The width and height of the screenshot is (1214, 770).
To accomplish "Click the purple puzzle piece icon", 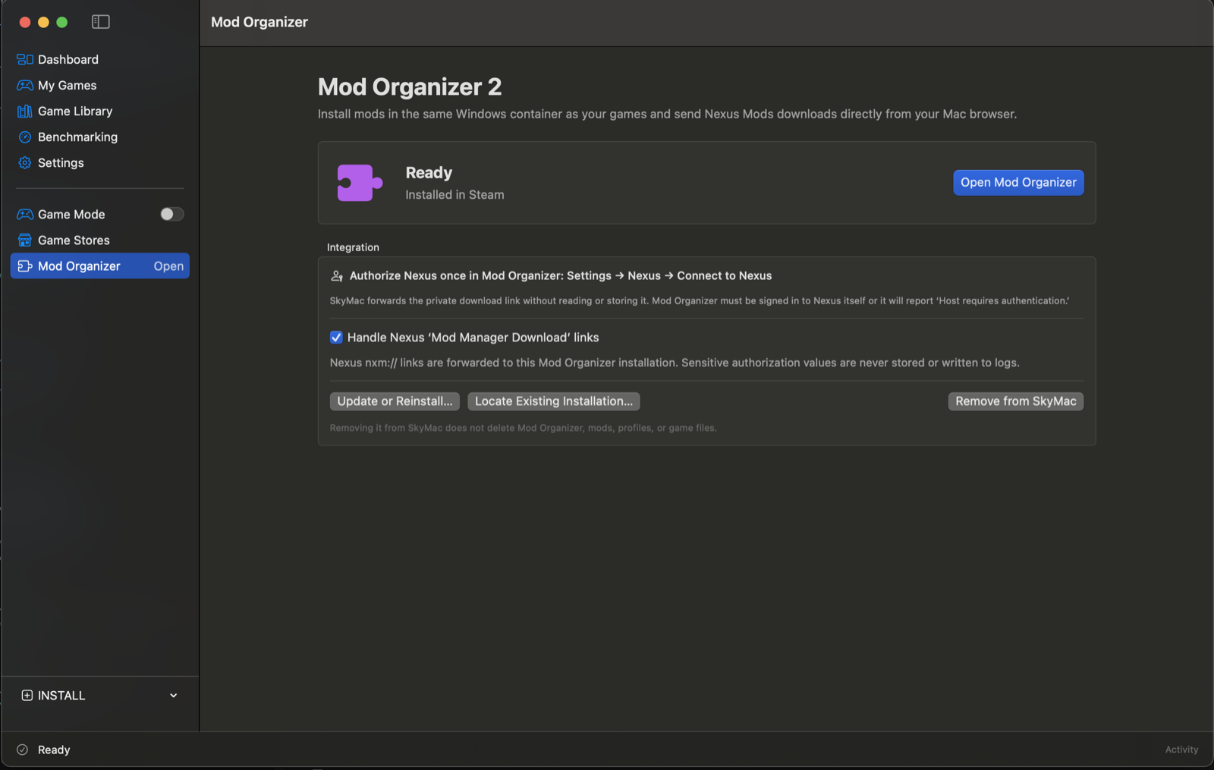I will point(360,183).
